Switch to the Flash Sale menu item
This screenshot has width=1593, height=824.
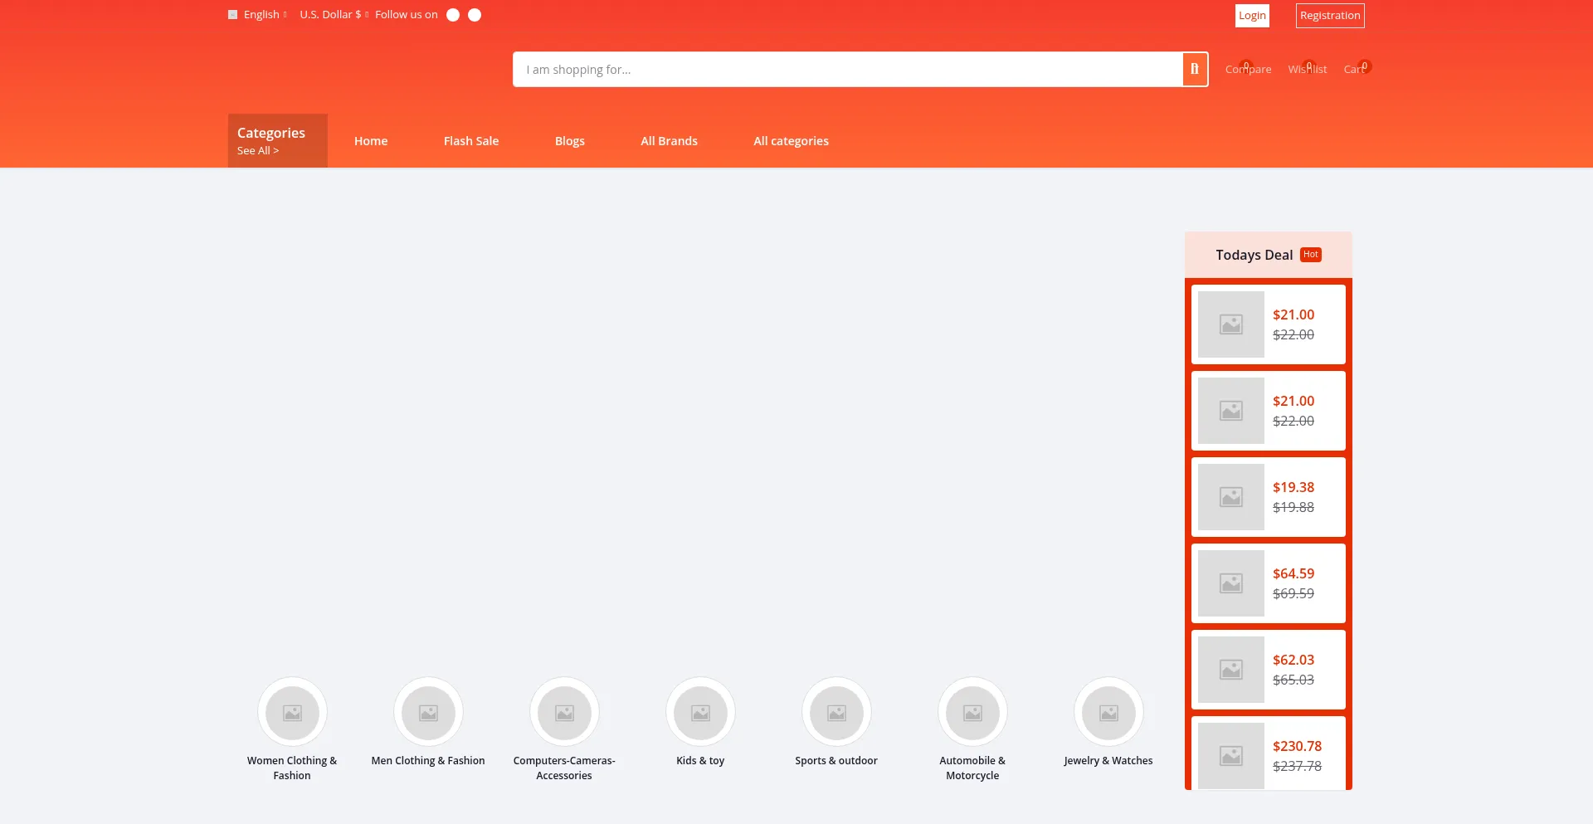pyautogui.click(x=470, y=140)
